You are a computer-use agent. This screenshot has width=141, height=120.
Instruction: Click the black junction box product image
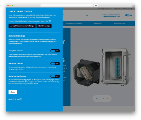click(x=87, y=73)
